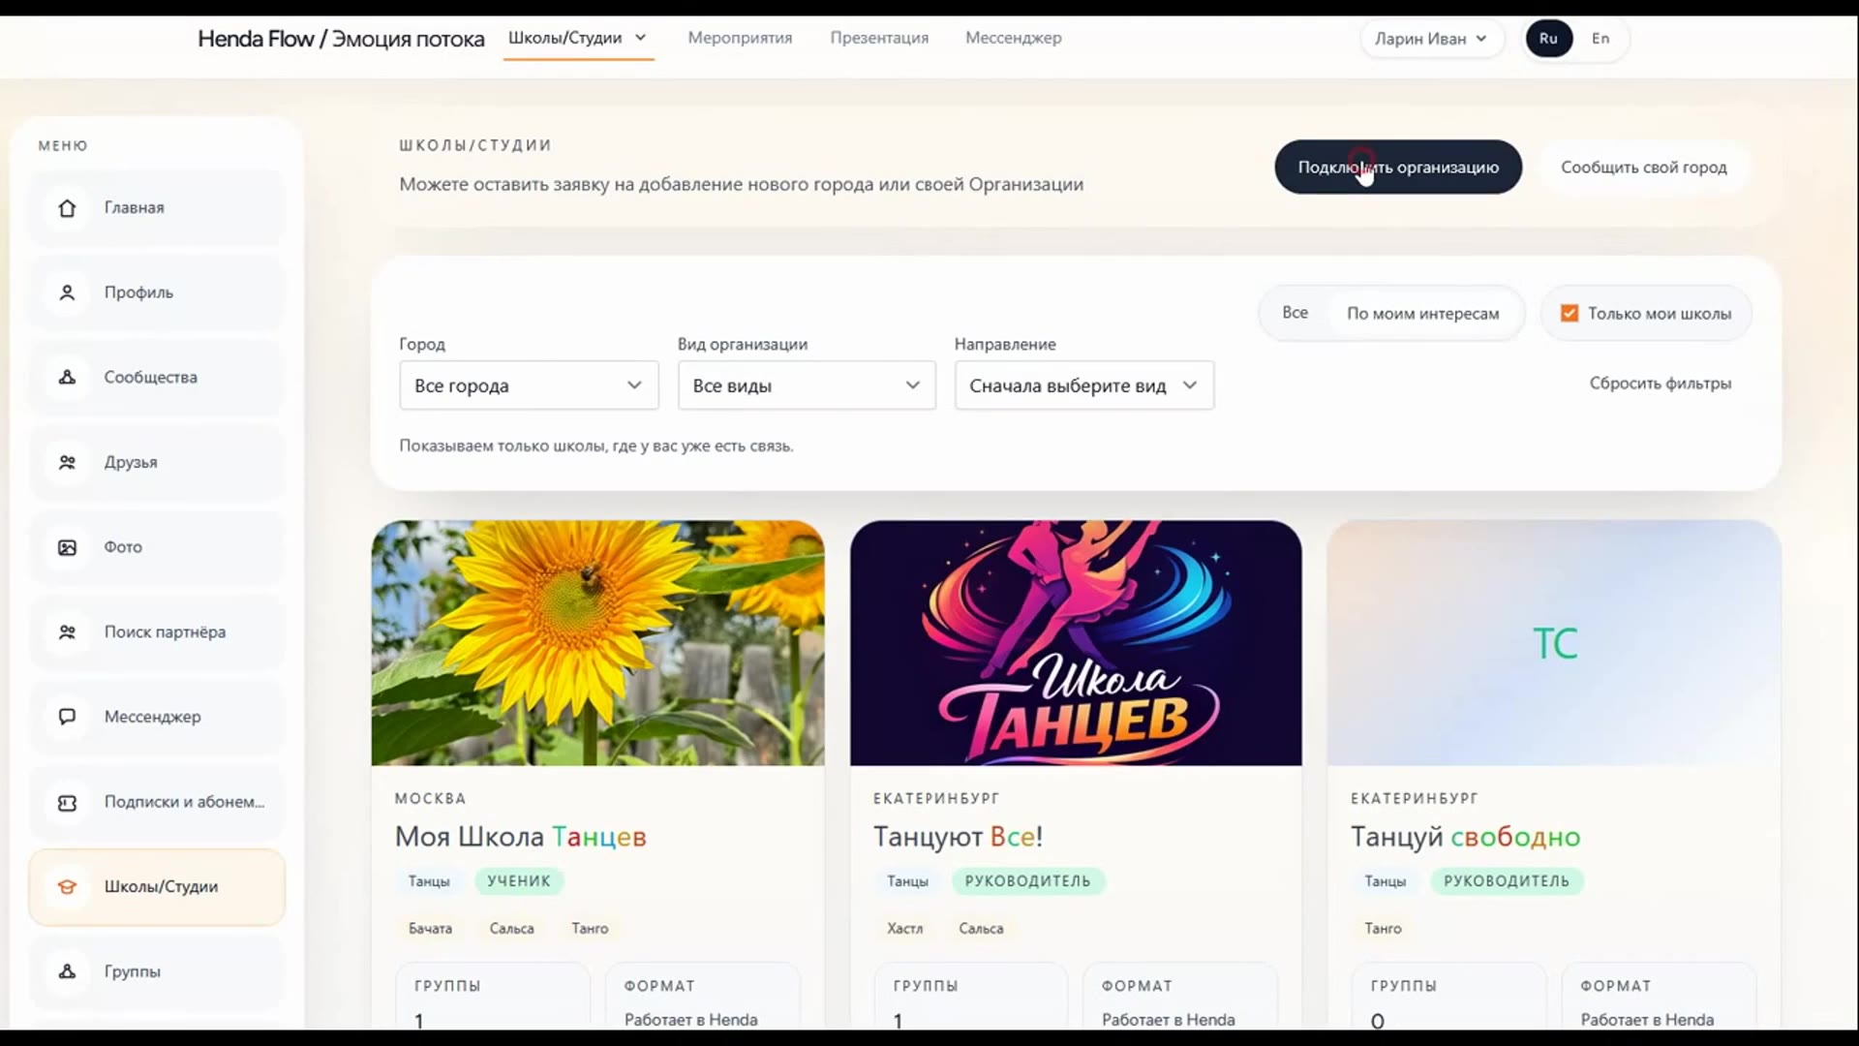Click the picture icon beside Фото
Viewport: 1859px width, 1046px height.
coord(67,547)
